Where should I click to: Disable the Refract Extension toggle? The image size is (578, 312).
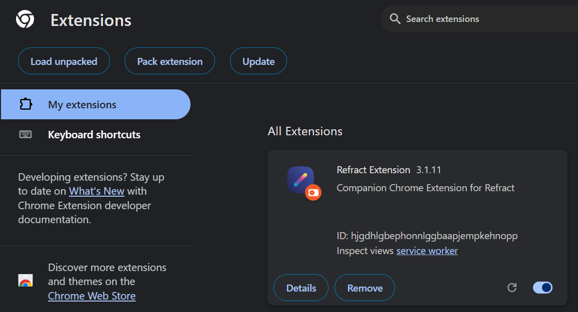pyautogui.click(x=542, y=288)
